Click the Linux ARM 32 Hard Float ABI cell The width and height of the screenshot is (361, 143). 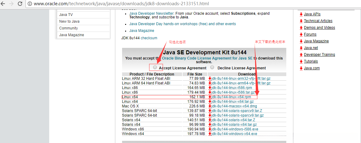coord(152,79)
